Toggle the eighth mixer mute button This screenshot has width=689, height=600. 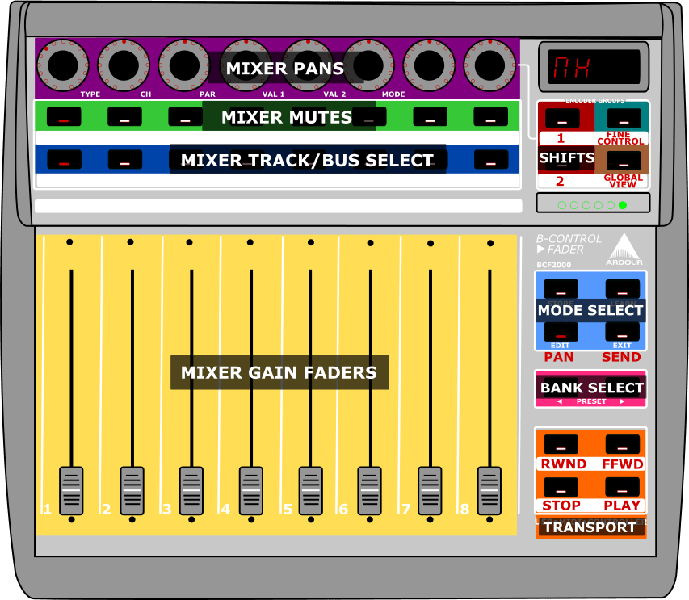pyautogui.click(x=491, y=117)
